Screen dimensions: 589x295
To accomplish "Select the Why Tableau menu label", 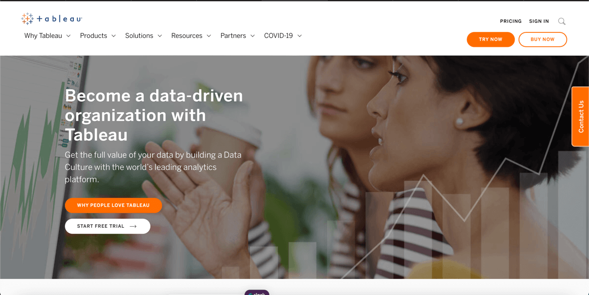I will coord(43,35).
